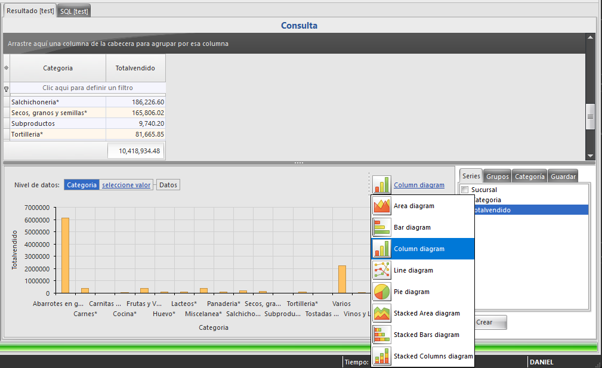Pick the Line diagram icon

coord(382,270)
